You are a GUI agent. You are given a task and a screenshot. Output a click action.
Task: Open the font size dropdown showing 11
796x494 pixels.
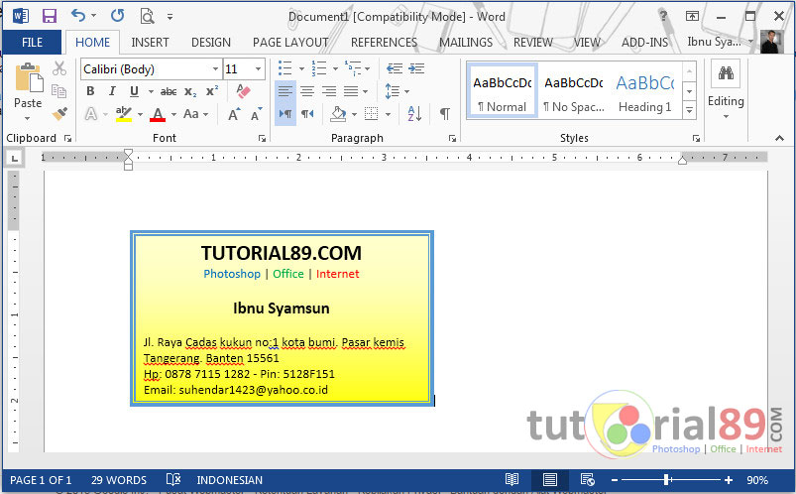point(258,69)
